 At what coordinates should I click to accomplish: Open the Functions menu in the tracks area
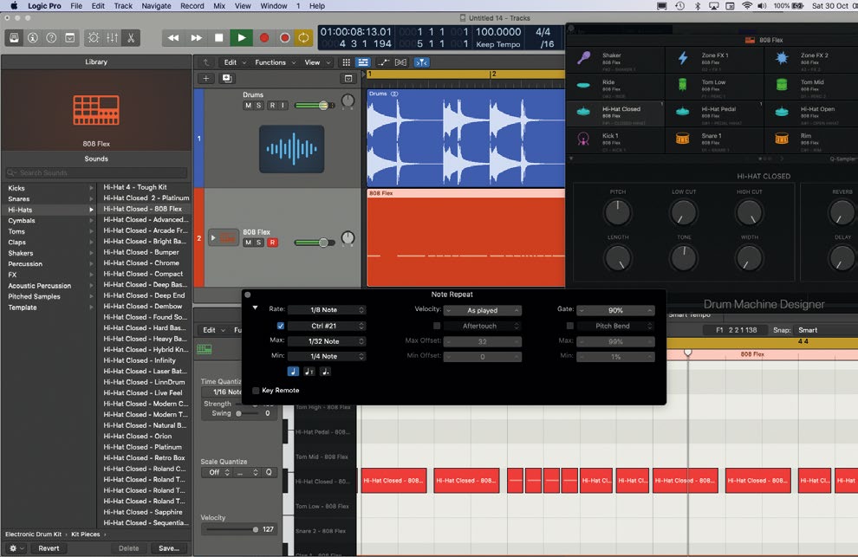click(x=275, y=62)
